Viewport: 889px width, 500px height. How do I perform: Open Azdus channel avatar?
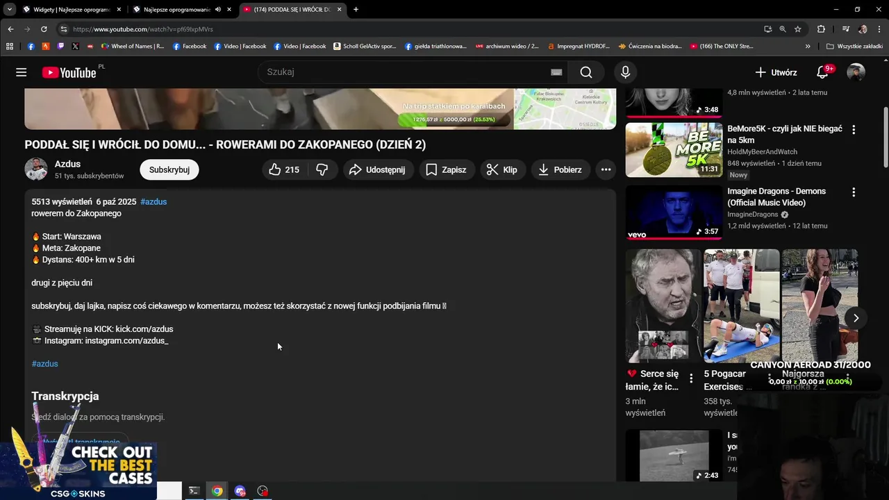coord(36,169)
